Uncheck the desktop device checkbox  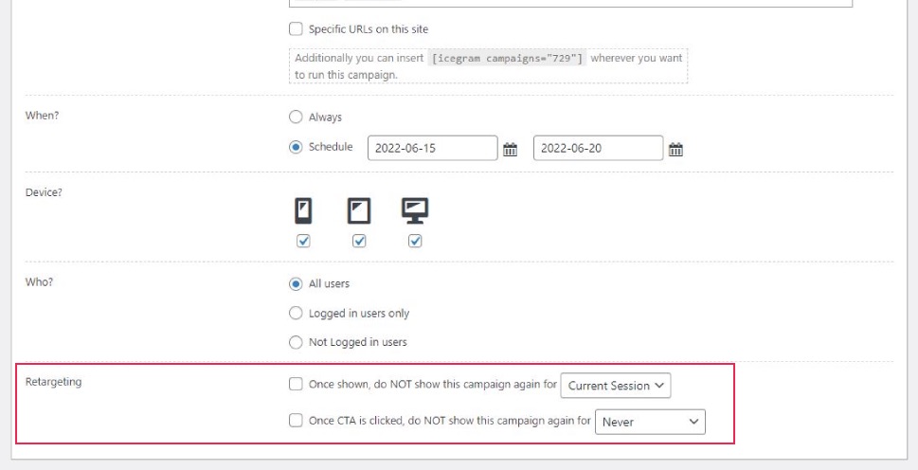click(x=415, y=241)
